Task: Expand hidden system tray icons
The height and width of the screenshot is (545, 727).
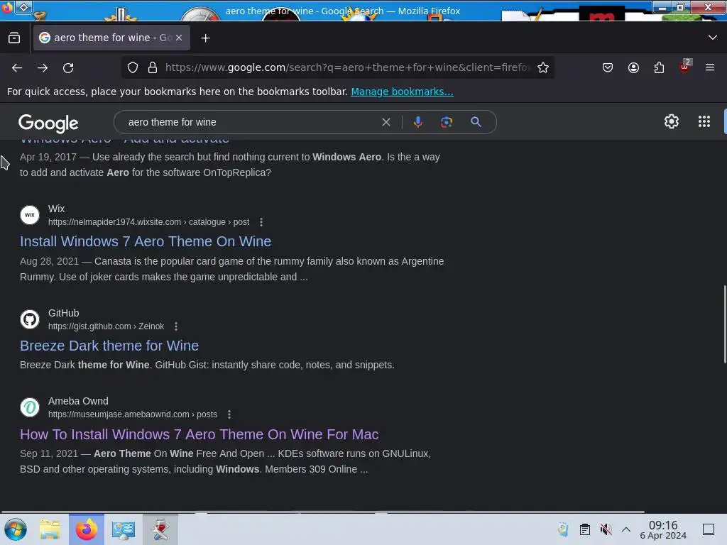Action: pyautogui.click(x=626, y=529)
